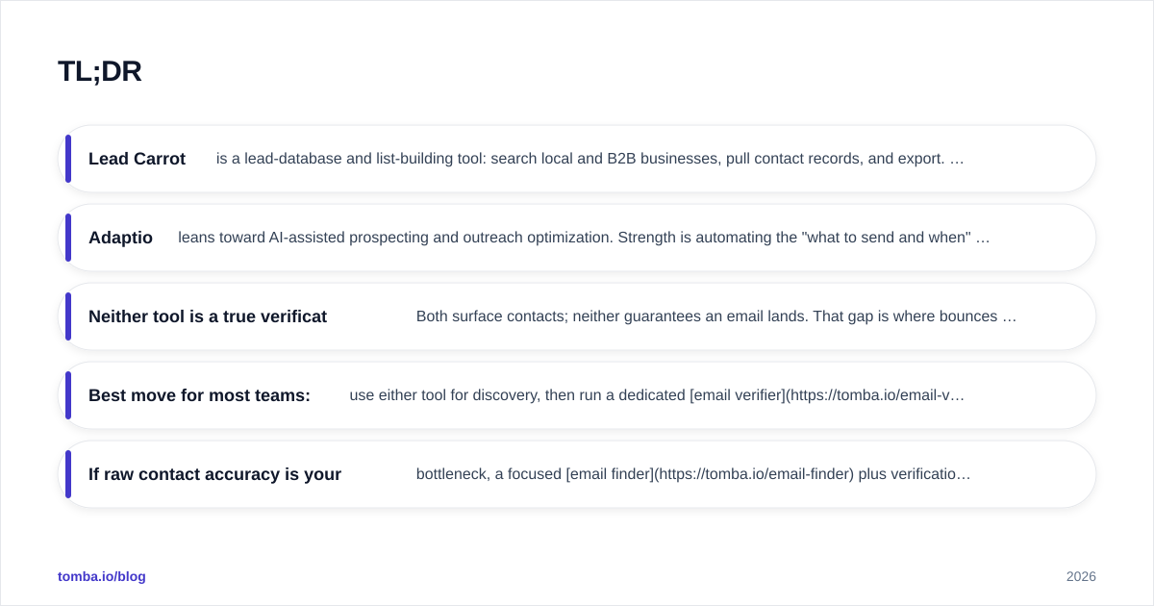Click the blue accent bar beside Adaptio

(x=68, y=238)
